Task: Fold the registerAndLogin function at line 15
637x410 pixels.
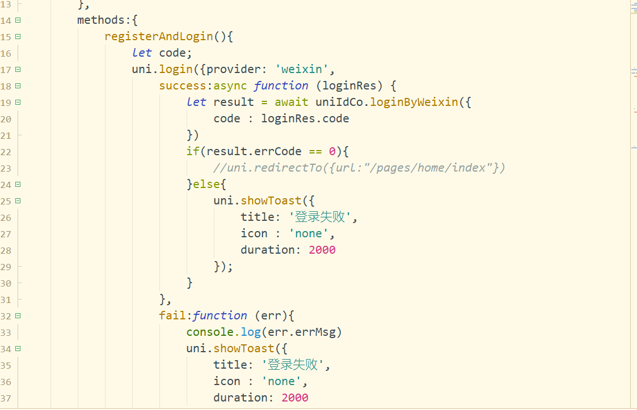Action: tap(18, 37)
